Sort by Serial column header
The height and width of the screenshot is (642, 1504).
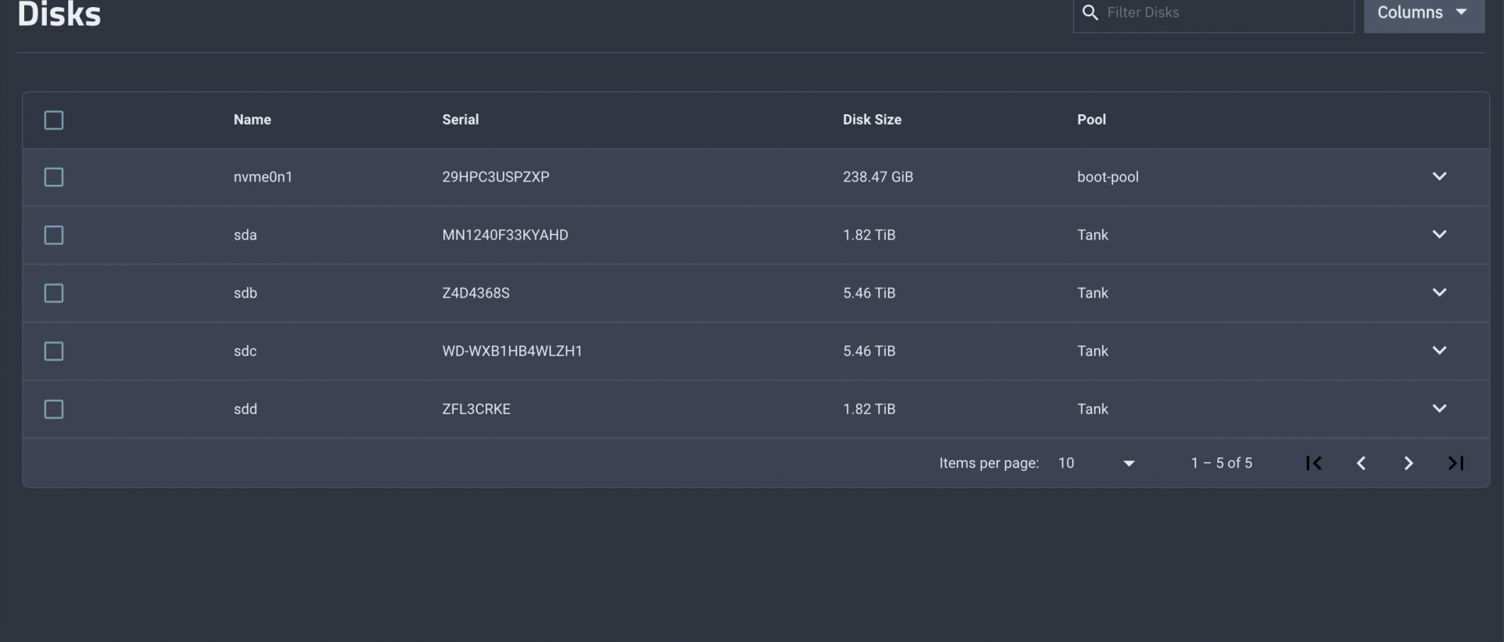click(x=461, y=120)
